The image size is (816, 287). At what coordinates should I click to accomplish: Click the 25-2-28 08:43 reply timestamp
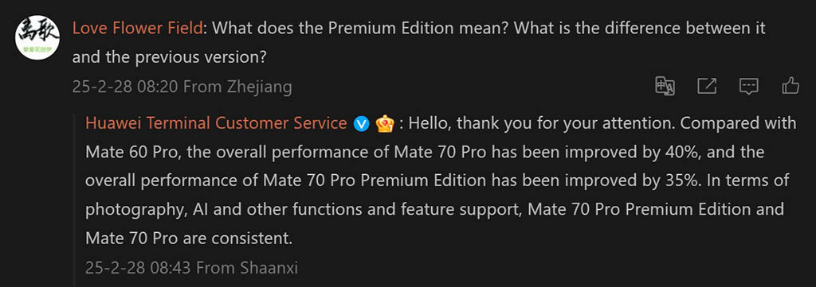pos(139,268)
